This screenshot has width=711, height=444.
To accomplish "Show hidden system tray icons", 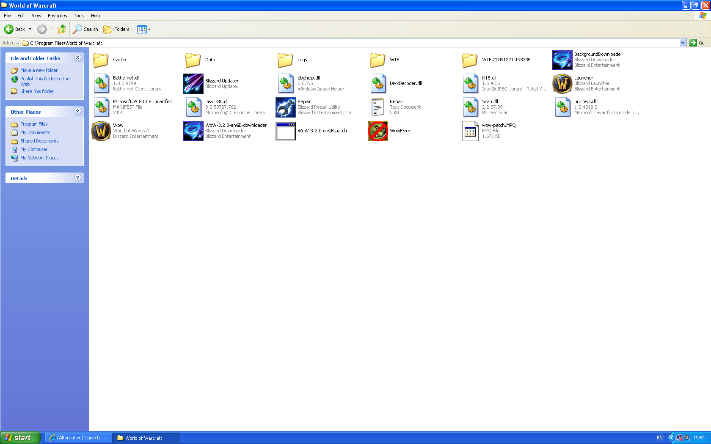I will 671,438.
